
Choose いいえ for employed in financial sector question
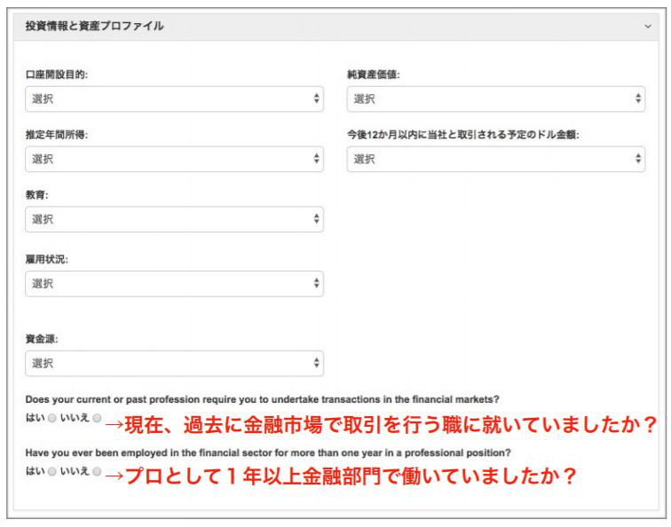[x=98, y=471]
